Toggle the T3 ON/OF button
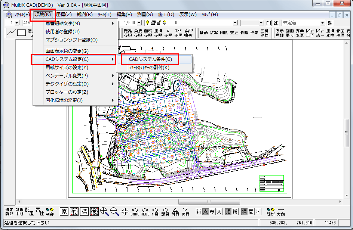Image resolution: width=353 pixels, height=230 pixels. [189, 32]
